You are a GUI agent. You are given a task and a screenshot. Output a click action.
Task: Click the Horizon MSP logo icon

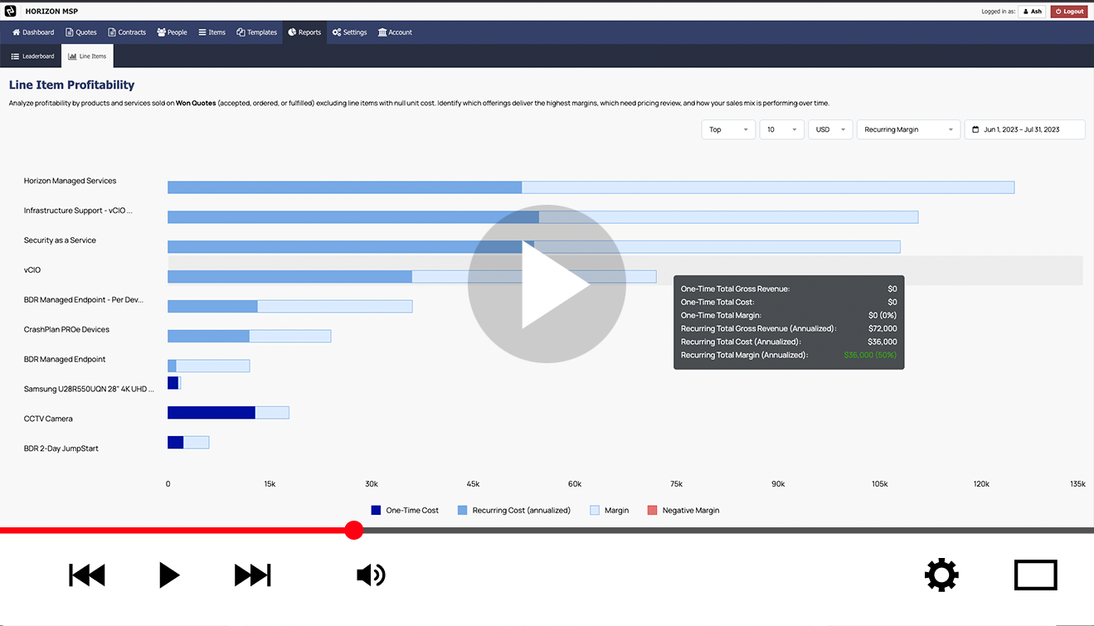pyautogui.click(x=11, y=11)
